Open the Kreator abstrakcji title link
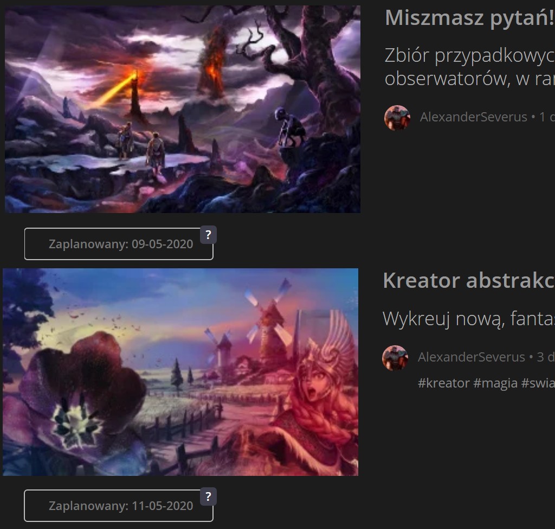The width and height of the screenshot is (555, 529). point(469,280)
